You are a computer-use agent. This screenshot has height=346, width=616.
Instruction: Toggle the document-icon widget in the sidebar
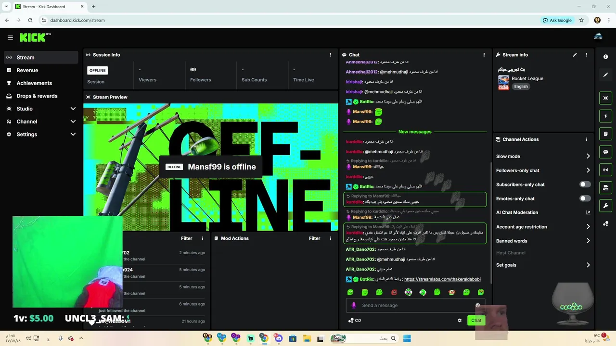coord(605,134)
